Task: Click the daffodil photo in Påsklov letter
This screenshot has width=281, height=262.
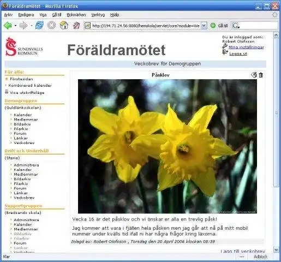Action: pos(168,146)
